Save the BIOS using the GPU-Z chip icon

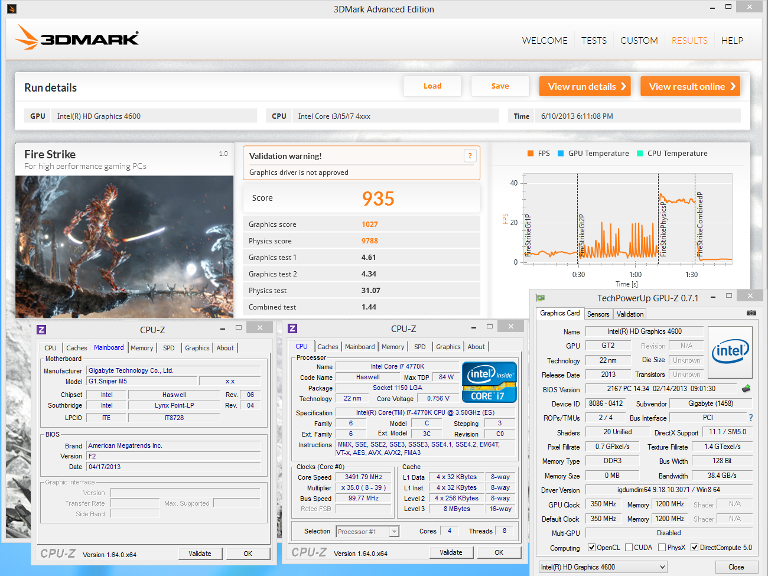(x=746, y=389)
